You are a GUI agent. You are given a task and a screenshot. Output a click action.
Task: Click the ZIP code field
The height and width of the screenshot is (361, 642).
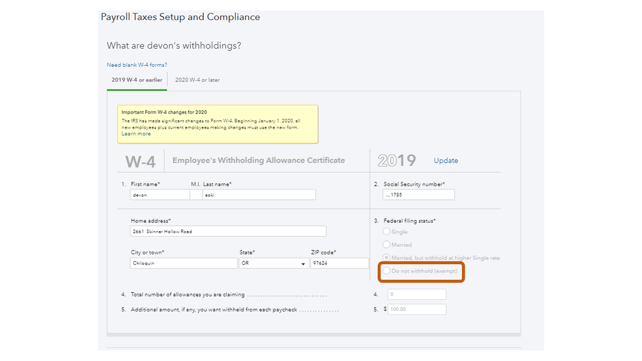339,263
